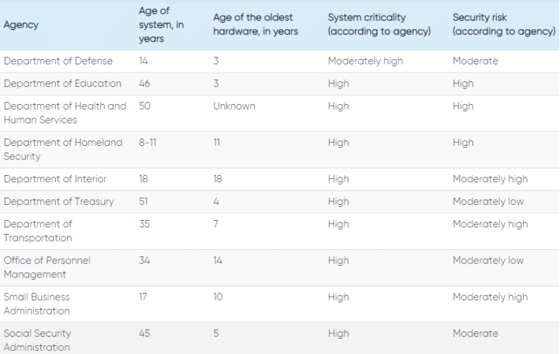Viewport: 560px width, 354px height.
Task: Click 'Age of the oldest hardware' header
Action: click(256, 24)
